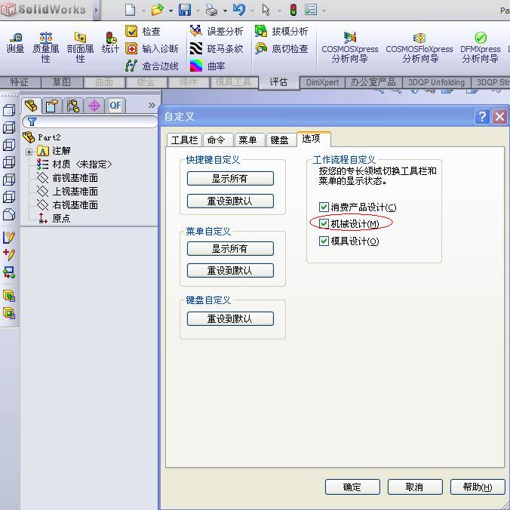Launch DFMXpress 分析向导
510x510 pixels.
click(480, 48)
